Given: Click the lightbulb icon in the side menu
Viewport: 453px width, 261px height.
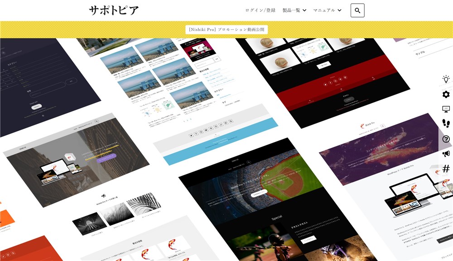Looking at the screenshot, I should click(446, 79).
